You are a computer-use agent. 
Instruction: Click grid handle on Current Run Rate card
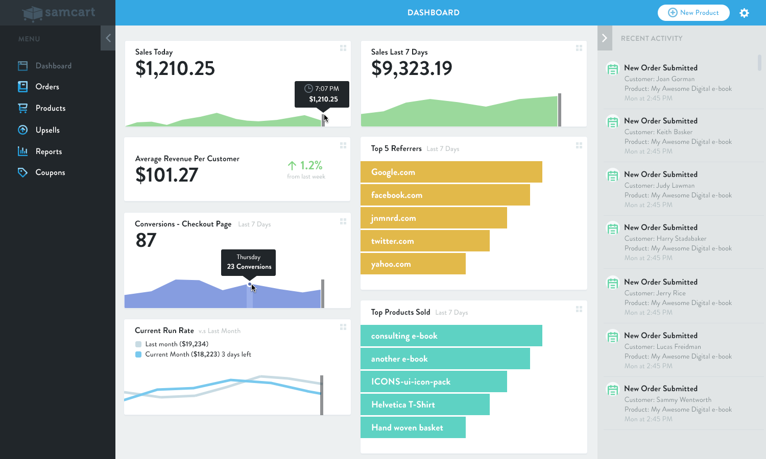[x=343, y=327]
